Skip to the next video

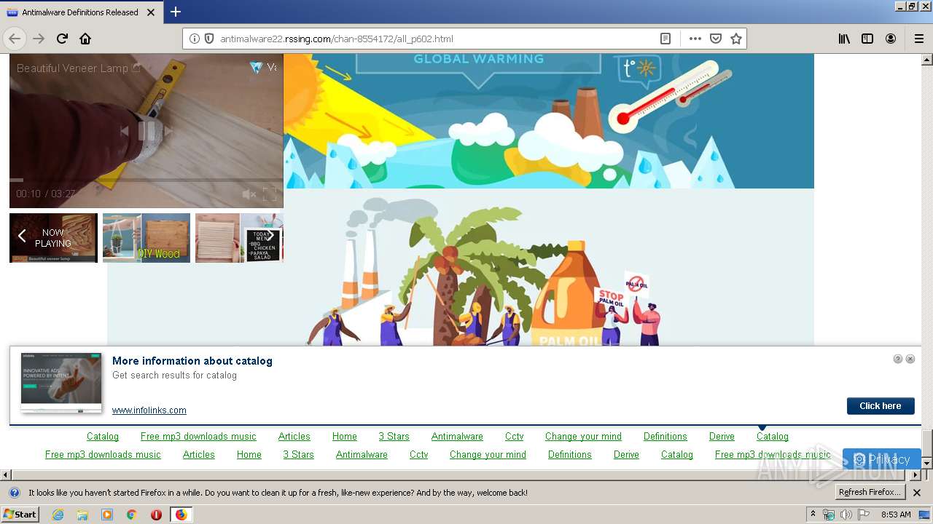coord(169,131)
